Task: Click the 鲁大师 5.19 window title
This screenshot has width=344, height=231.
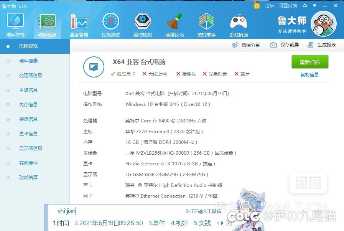Action: pos(14,6)
